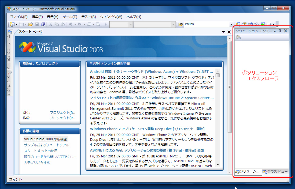Open the ツール(T) menu
The image size is (295, 189).
pyautogui.click(x=70, y=17)
